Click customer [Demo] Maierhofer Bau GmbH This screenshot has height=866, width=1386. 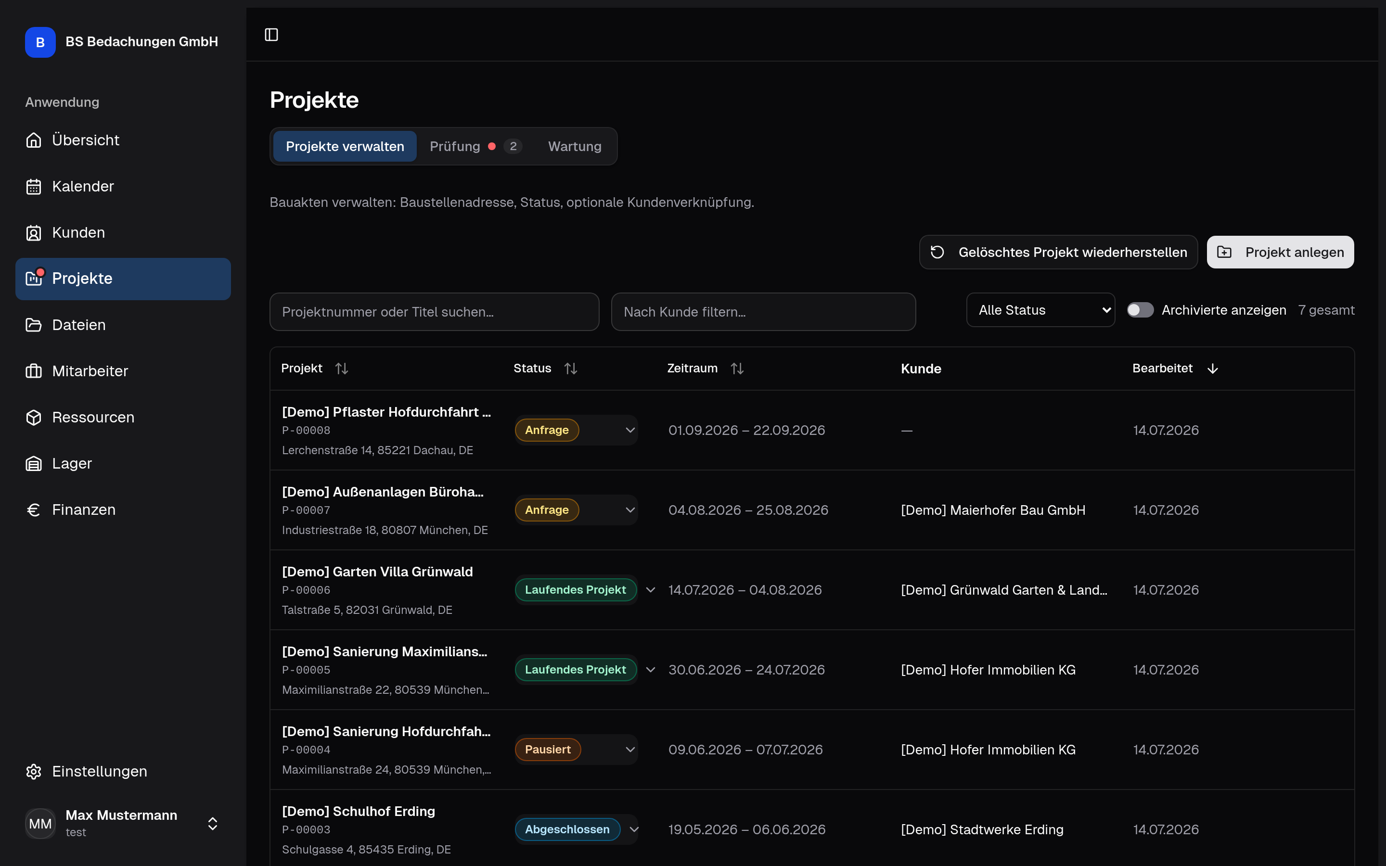tap(993, 510)
